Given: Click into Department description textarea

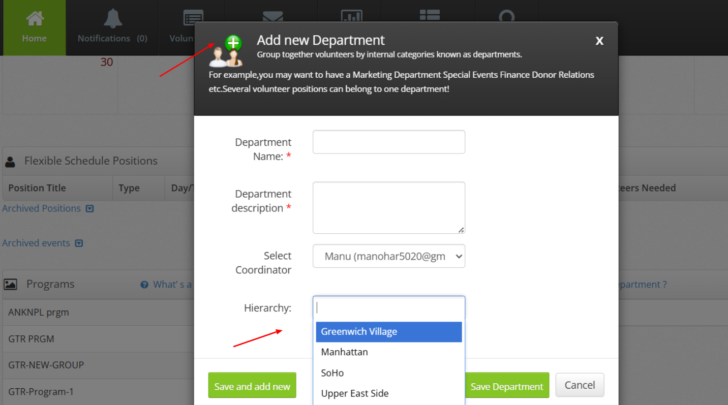Looking at the screenshot, I should point(388,208).
